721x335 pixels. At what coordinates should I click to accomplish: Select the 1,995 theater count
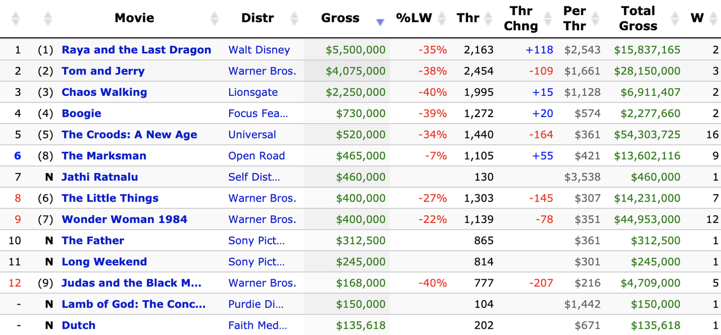click(479, 92)
